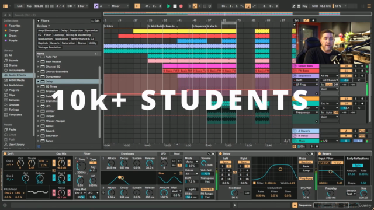Open the Drift LFO Sine waveform dropdown
Screen dimensions: 374x210
(x=167, y=173)
